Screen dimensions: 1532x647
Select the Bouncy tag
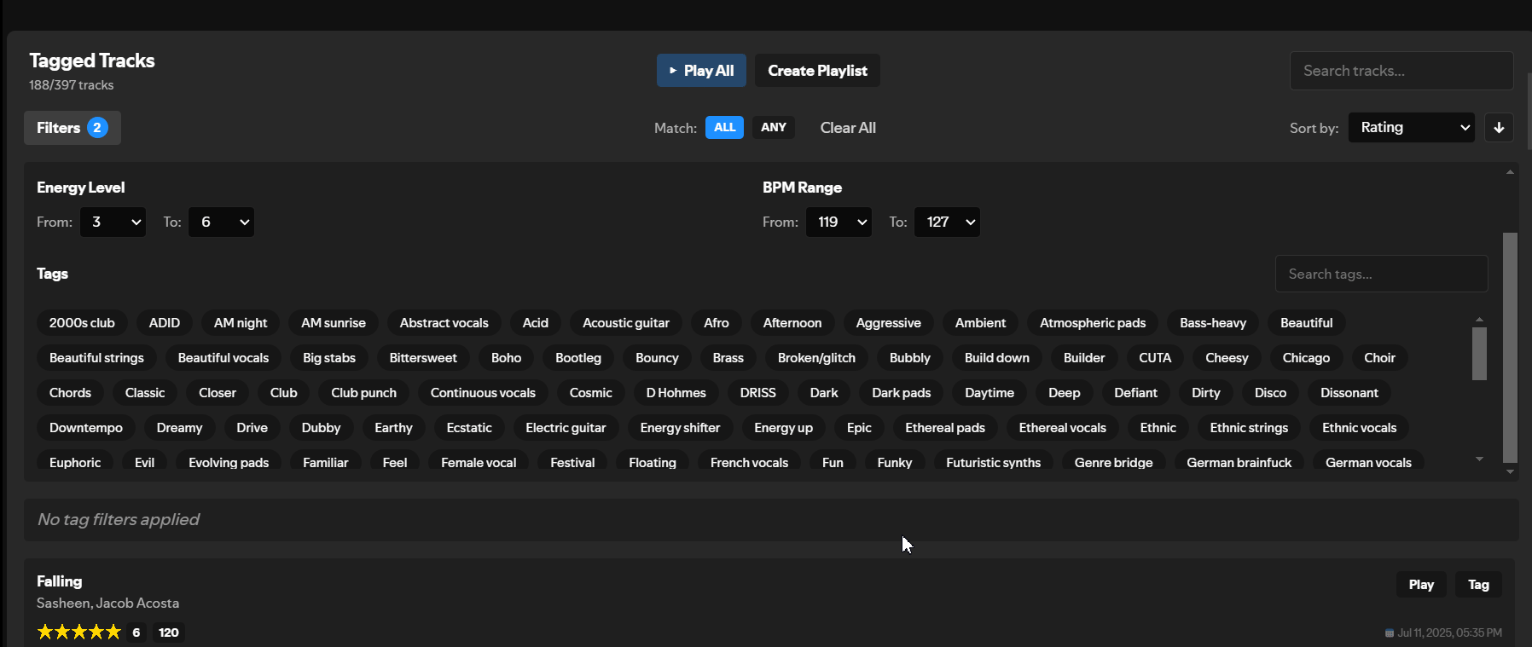pos(657,358)
